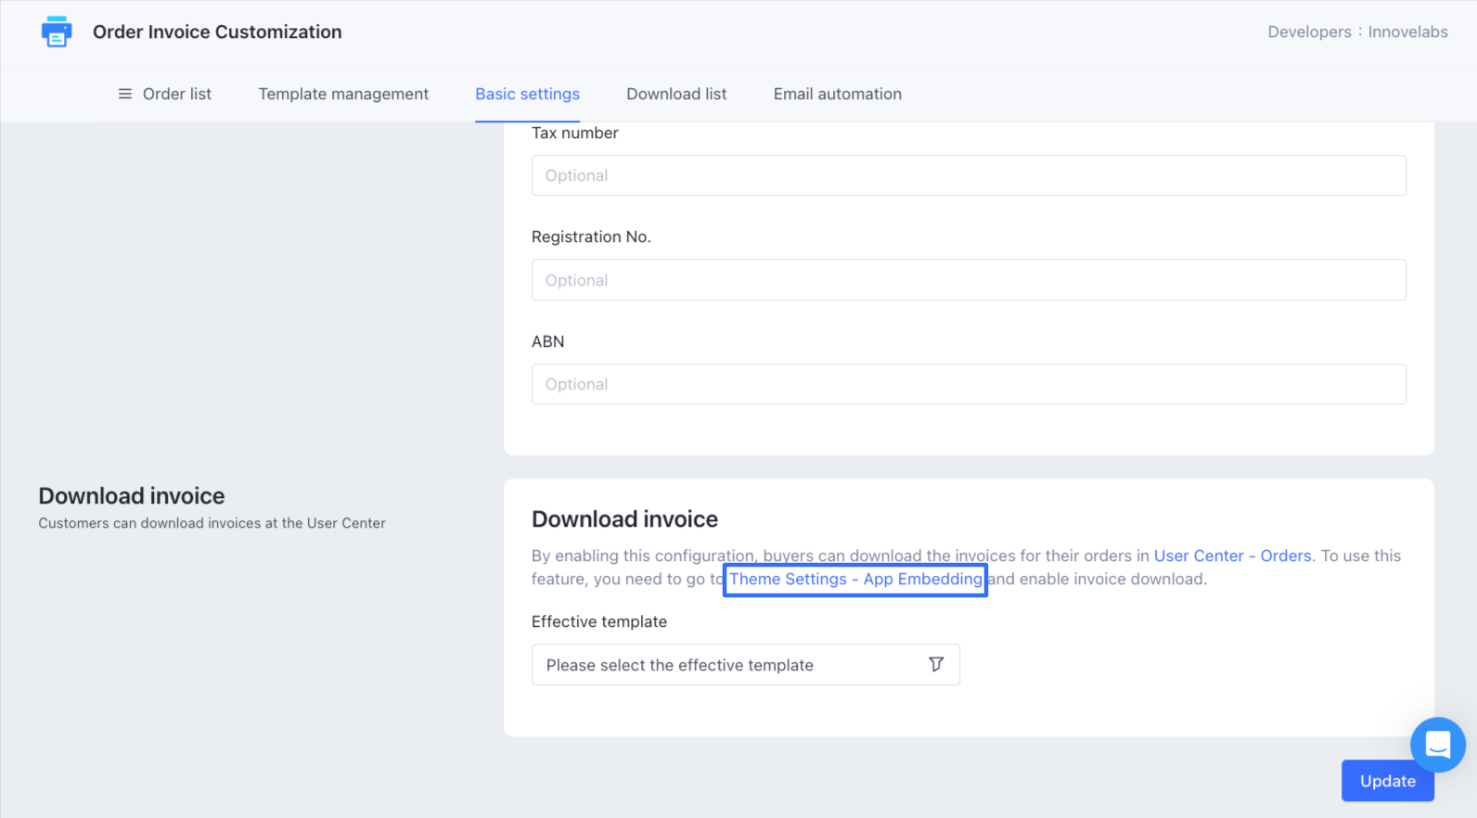This screenshot has height=818, width=1477.
Task: Select the ABN text field
Action: (x=968, y=384)
